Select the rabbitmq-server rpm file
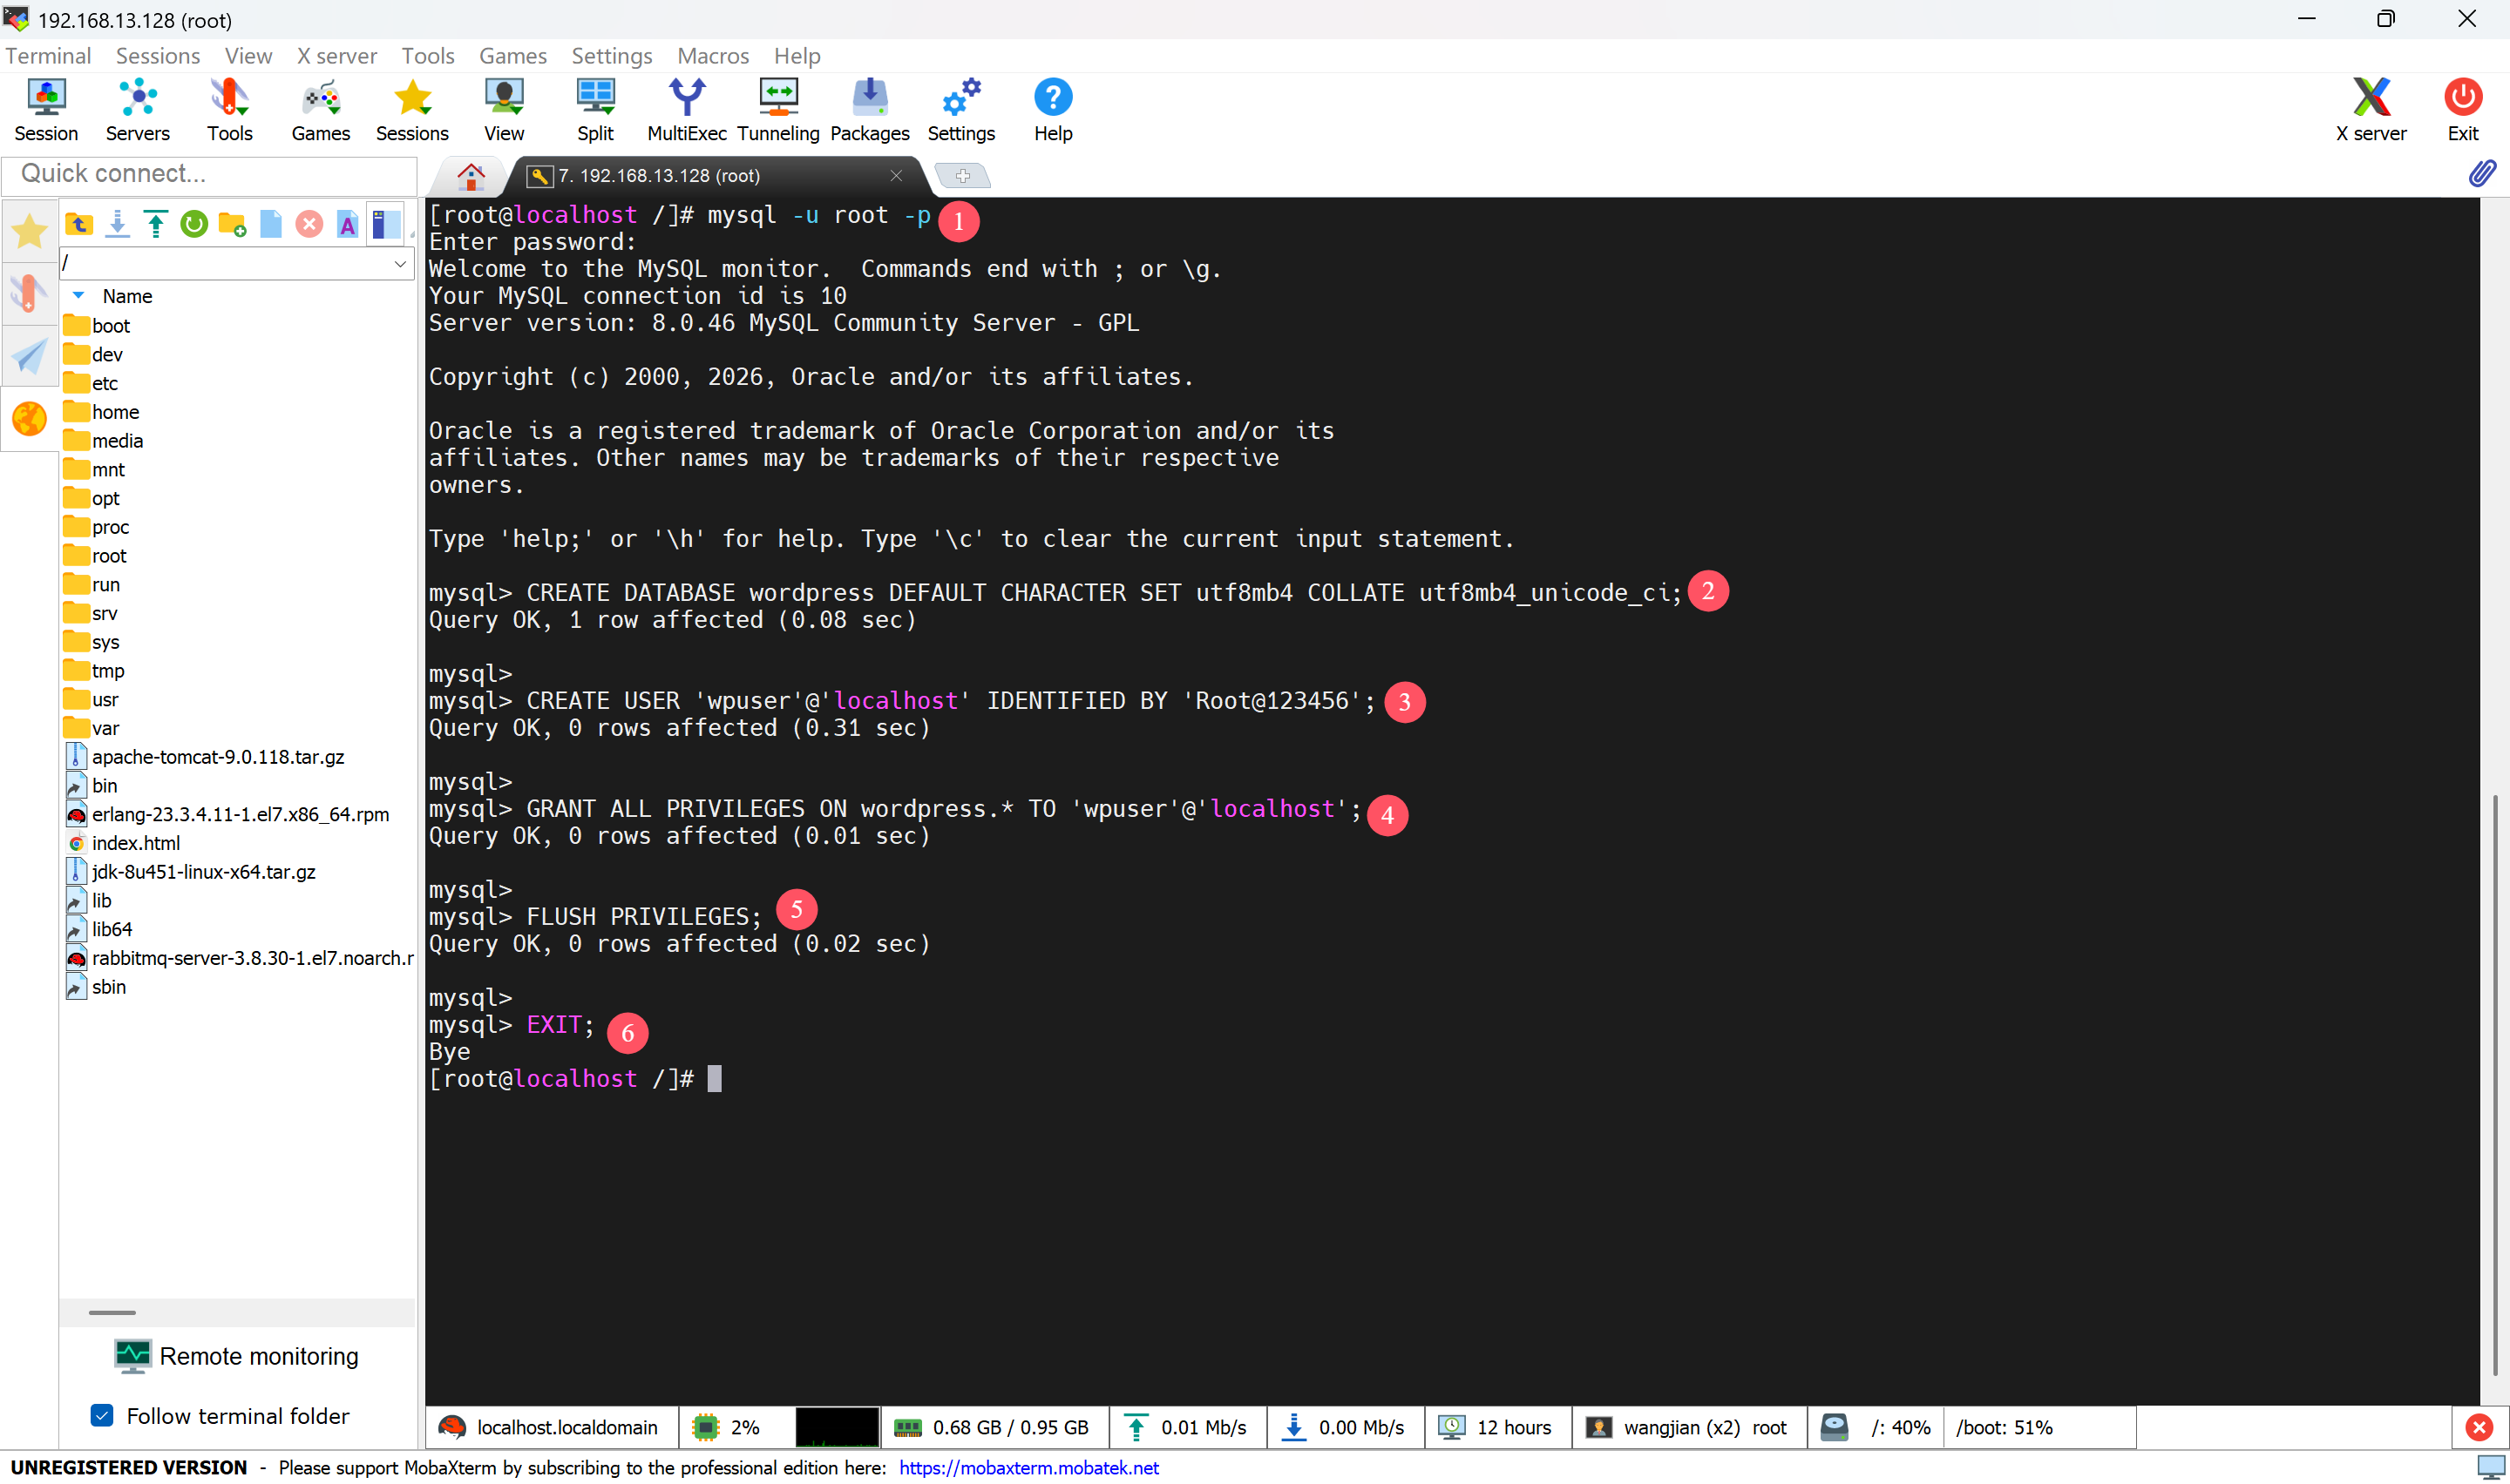 pos(239,958)
